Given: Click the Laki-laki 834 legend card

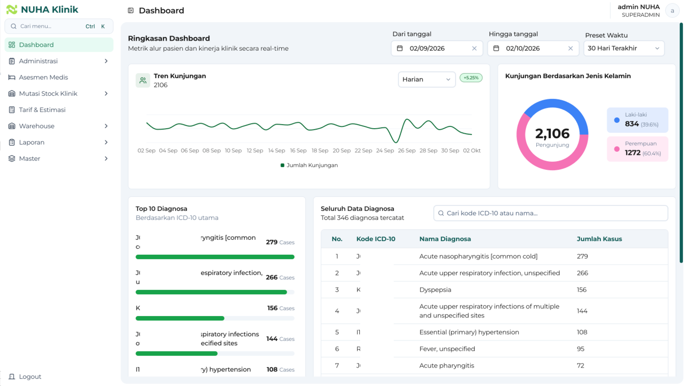Looking at the screenshot, I should [638, 120].
